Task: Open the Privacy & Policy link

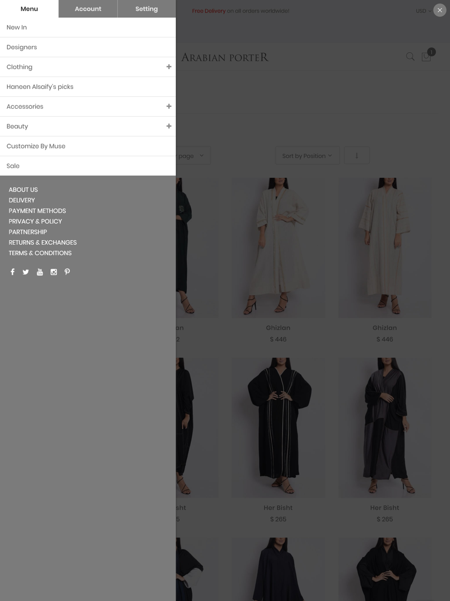Action: tap(35, 221)
